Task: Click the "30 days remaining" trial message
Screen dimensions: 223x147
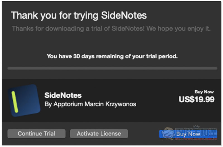Action: (x=112, y=56)
